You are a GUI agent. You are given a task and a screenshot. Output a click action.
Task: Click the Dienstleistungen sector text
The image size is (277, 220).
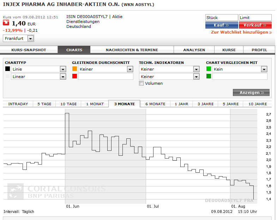(x=83, y=22)
